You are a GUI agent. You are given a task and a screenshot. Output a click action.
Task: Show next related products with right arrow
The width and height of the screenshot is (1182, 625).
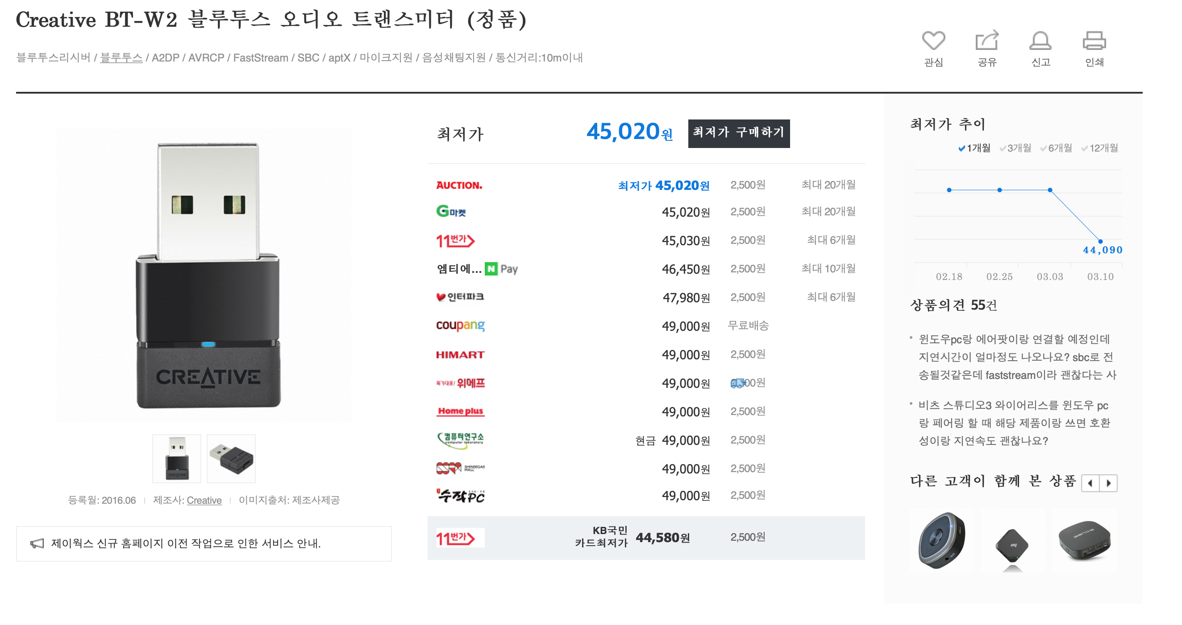pyautogui.click(x=1109, y=483)
